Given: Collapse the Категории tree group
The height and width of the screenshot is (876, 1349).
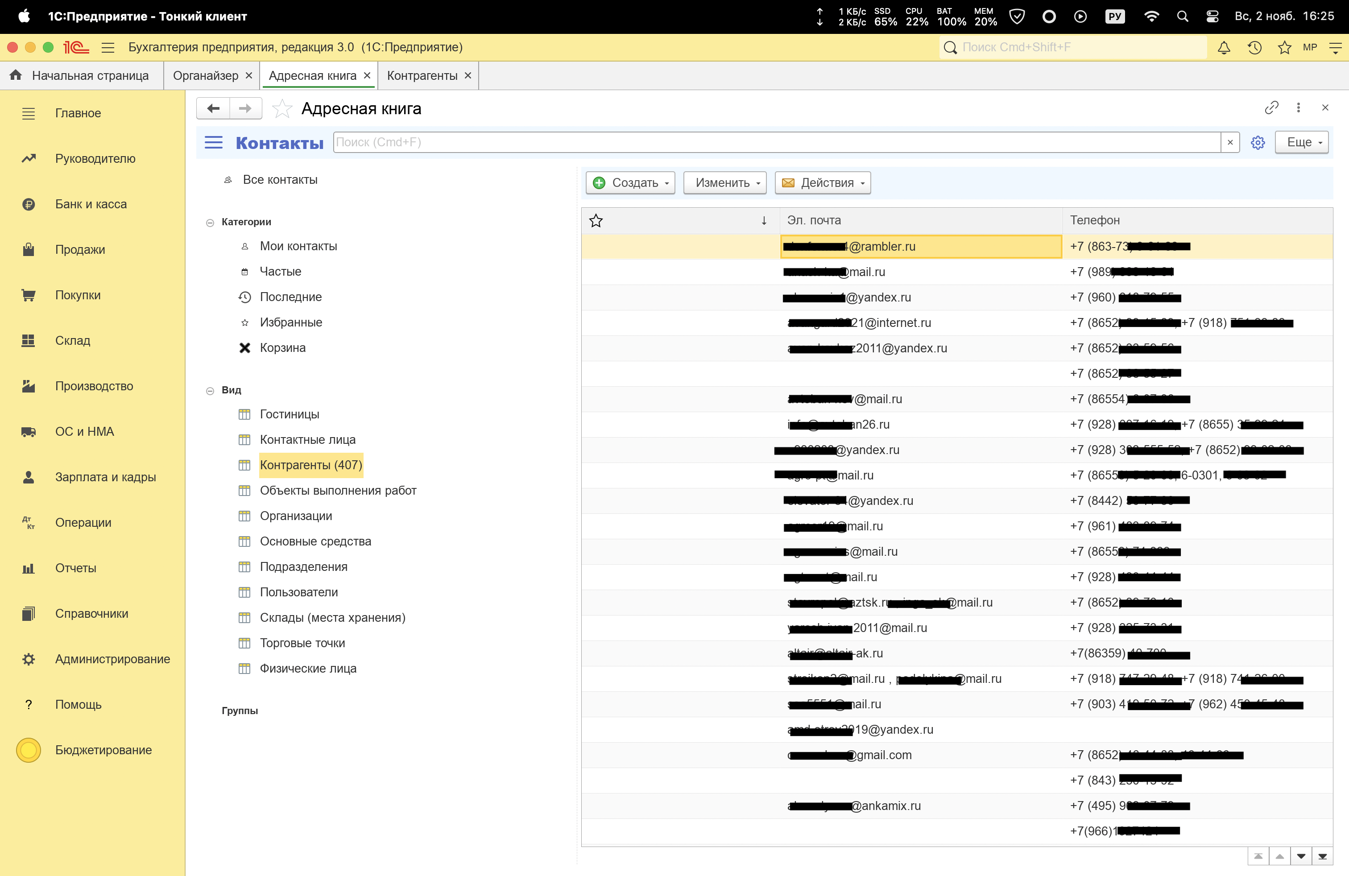Looking at the screenshot, I should [x=210, y=223].
